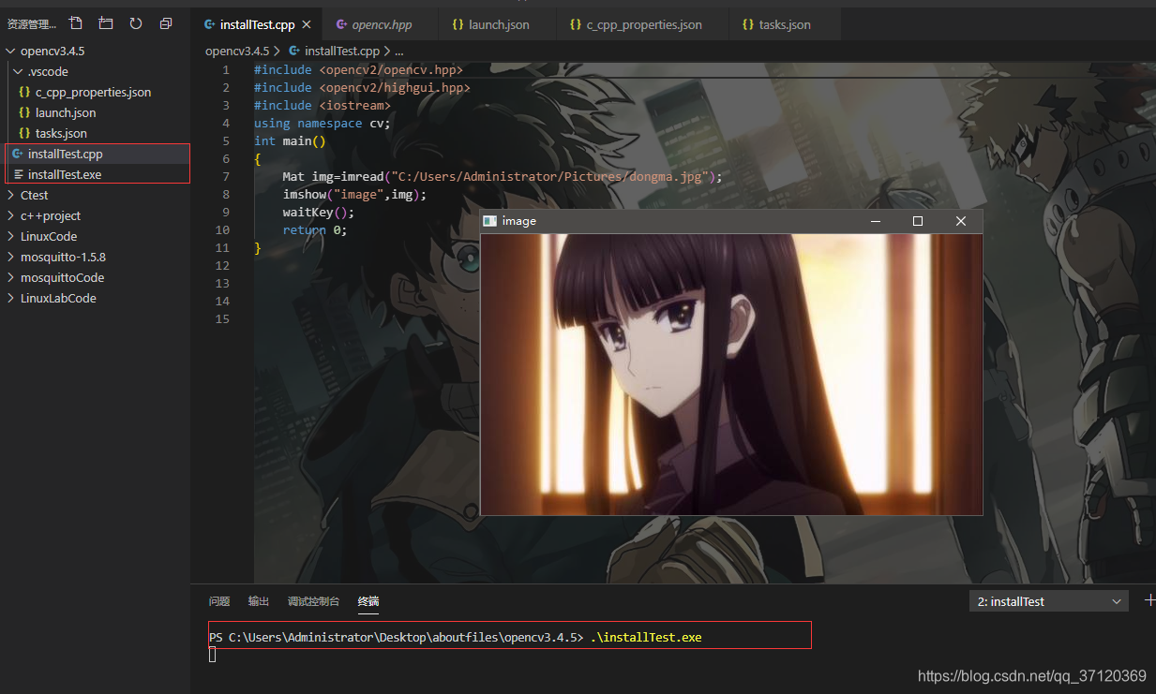Screen dimensions: 1156x694
Task: Open the c_cpp_properties.json editor tab
Action: click(x=640, y=24)
